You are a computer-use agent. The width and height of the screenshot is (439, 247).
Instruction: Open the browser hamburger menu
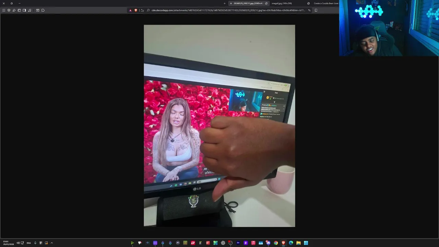pos(4,10)
